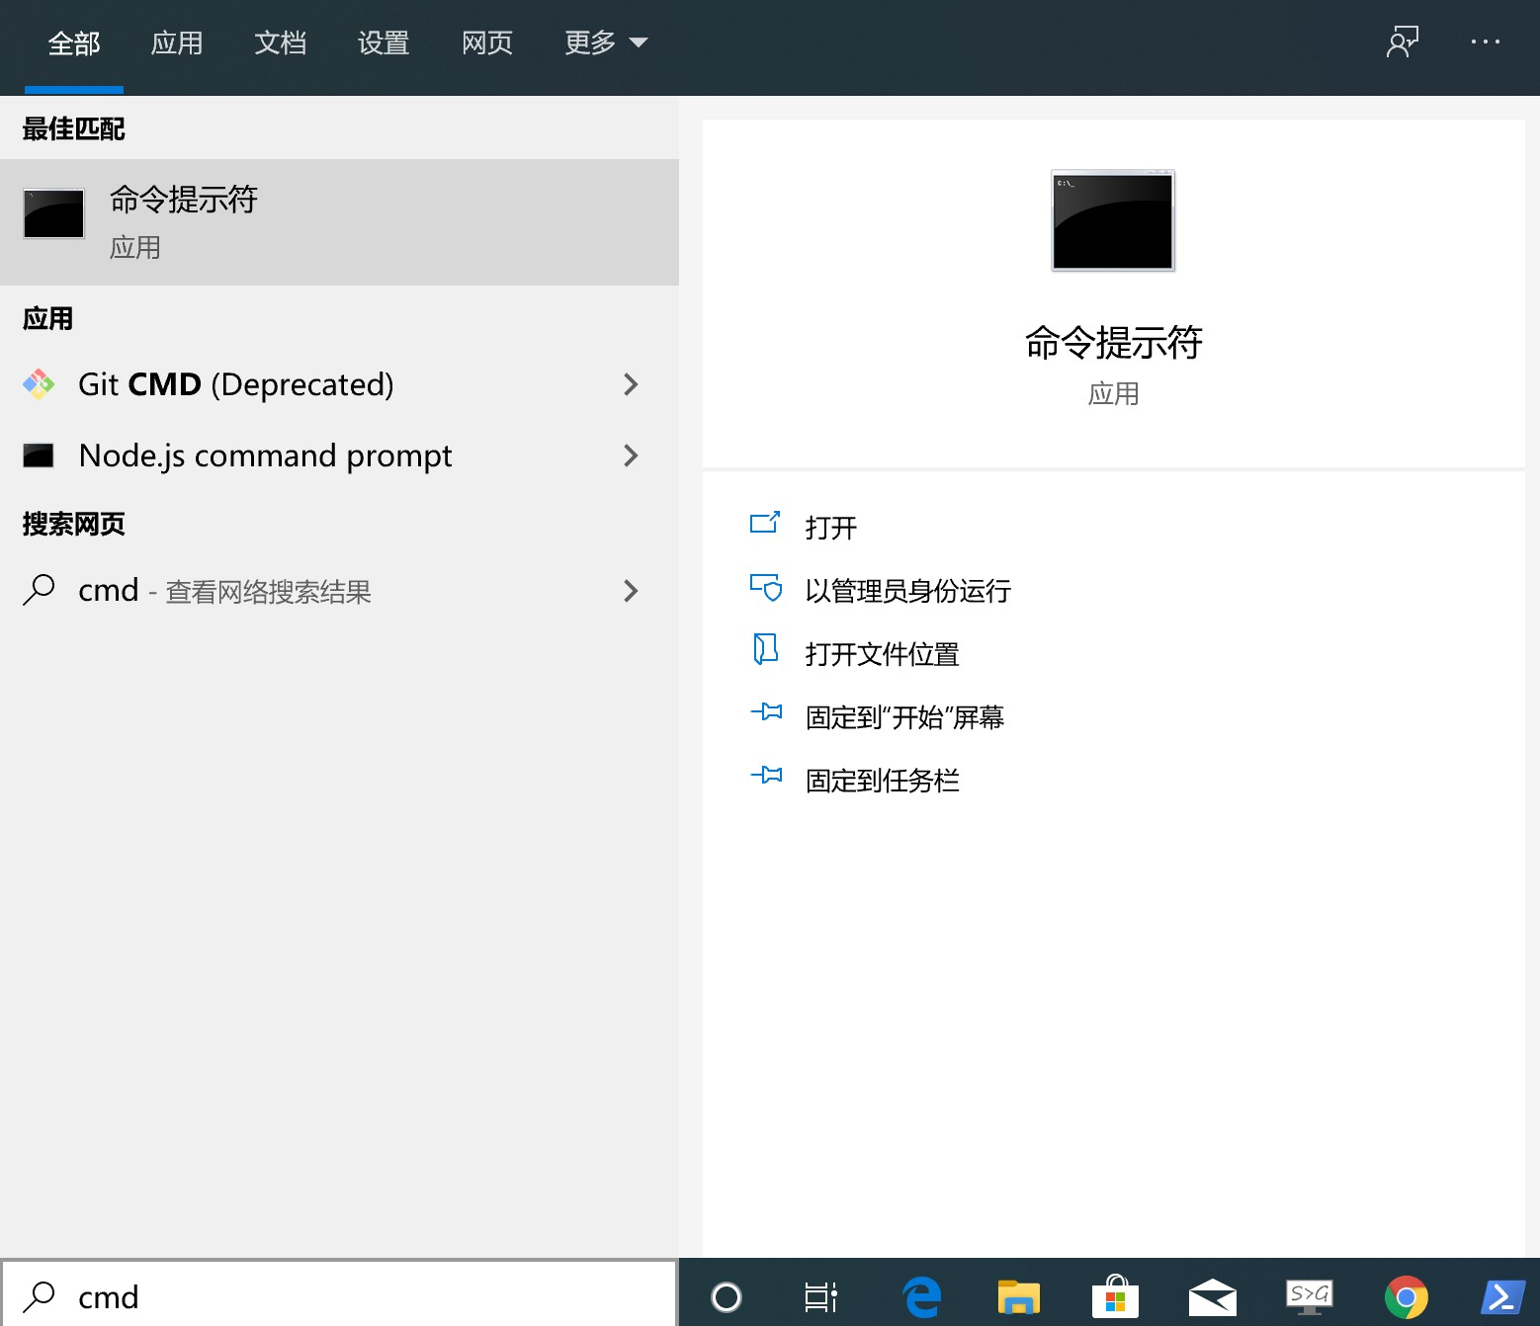The width and height of the screenshot is (1540, 1326).
Task: Open the Mail app from the taskbar
Action: [1212, 1295]
